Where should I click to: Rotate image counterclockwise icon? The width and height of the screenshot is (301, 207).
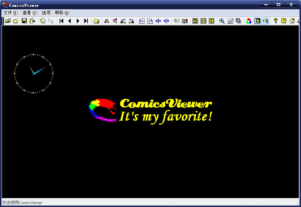123,21
